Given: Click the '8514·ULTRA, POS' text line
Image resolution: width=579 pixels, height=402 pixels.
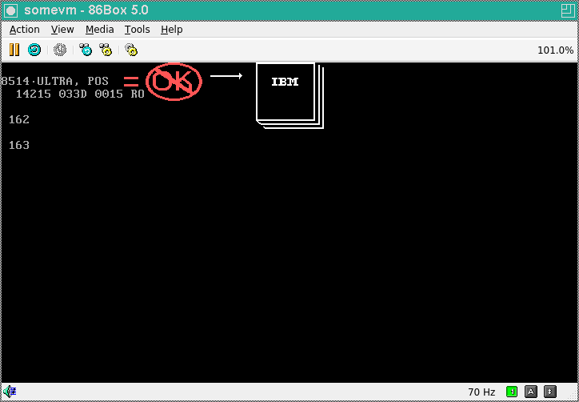Looking at the screenshot, I should tap(54, 81).
